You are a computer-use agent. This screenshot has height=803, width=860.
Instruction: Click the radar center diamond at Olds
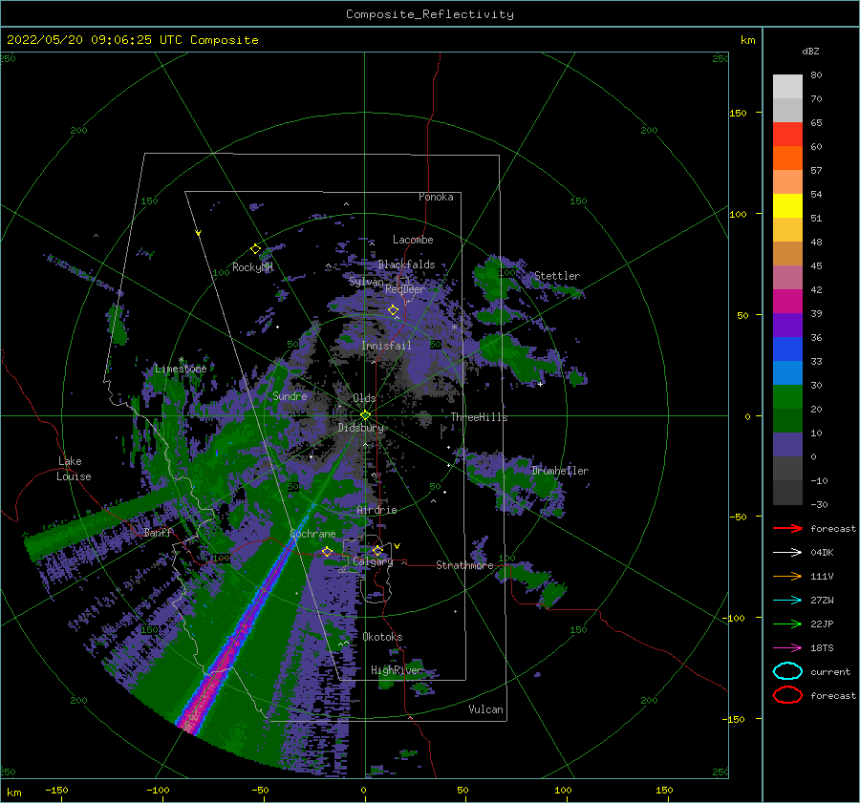(x=365, y=415)
